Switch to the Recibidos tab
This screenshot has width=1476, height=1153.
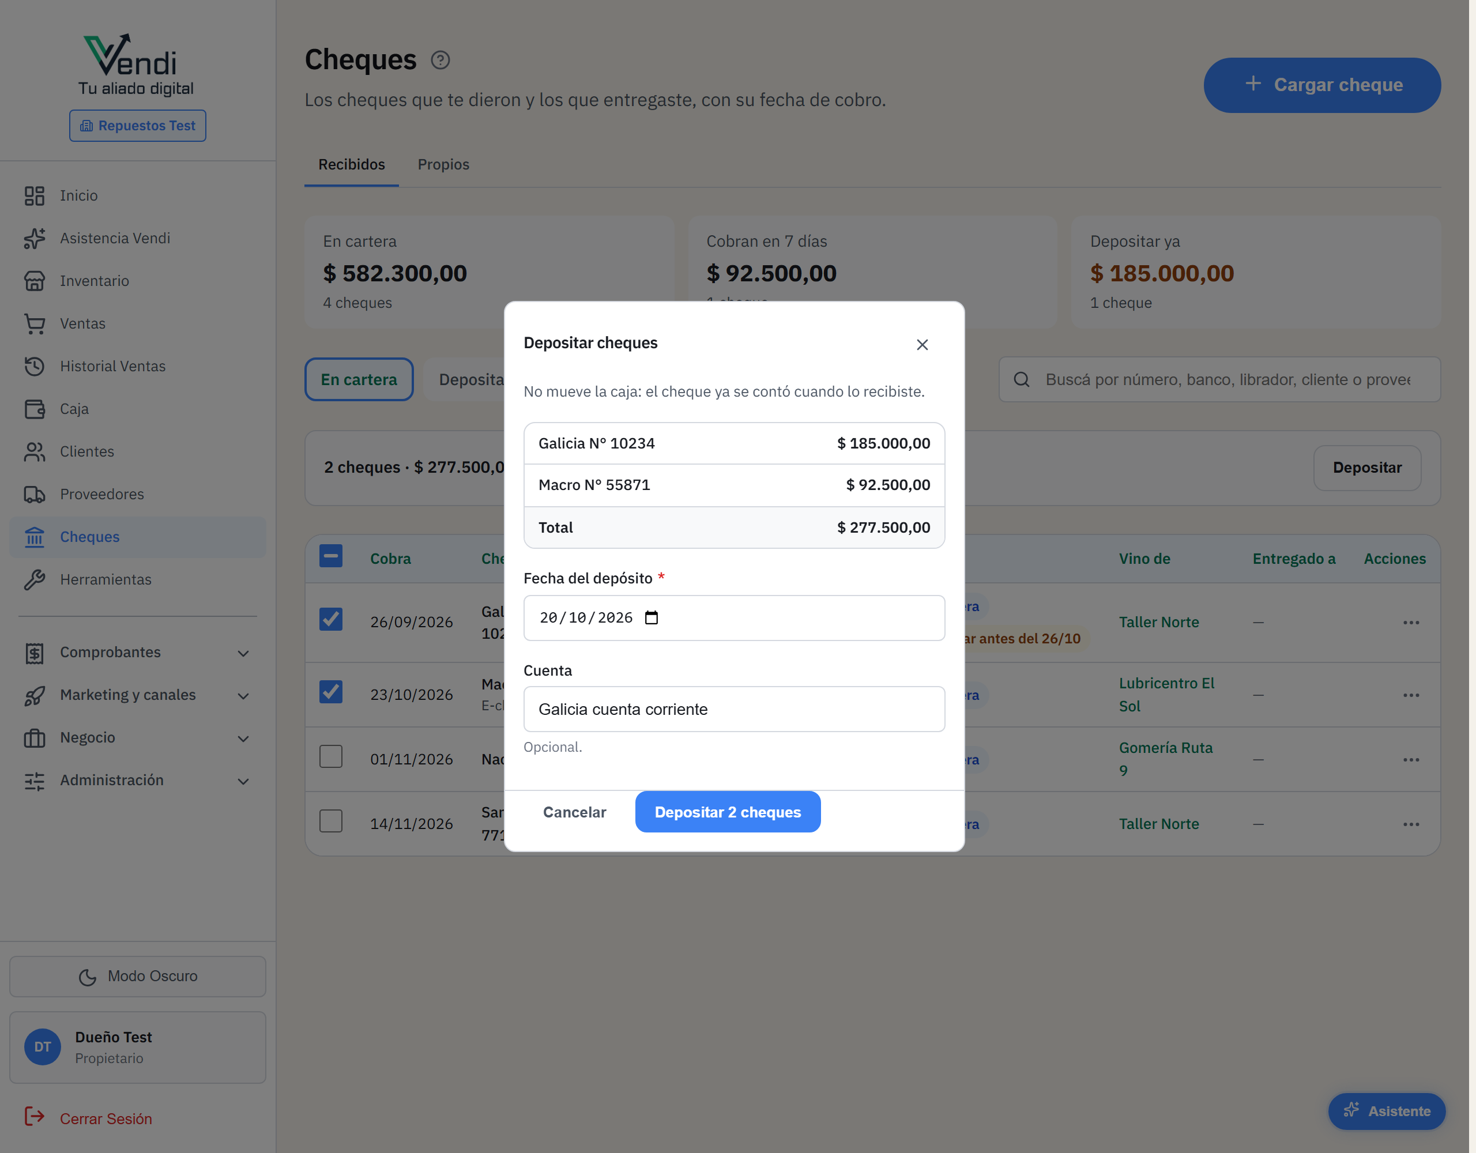pyautogui.click(x=352, y=164)
